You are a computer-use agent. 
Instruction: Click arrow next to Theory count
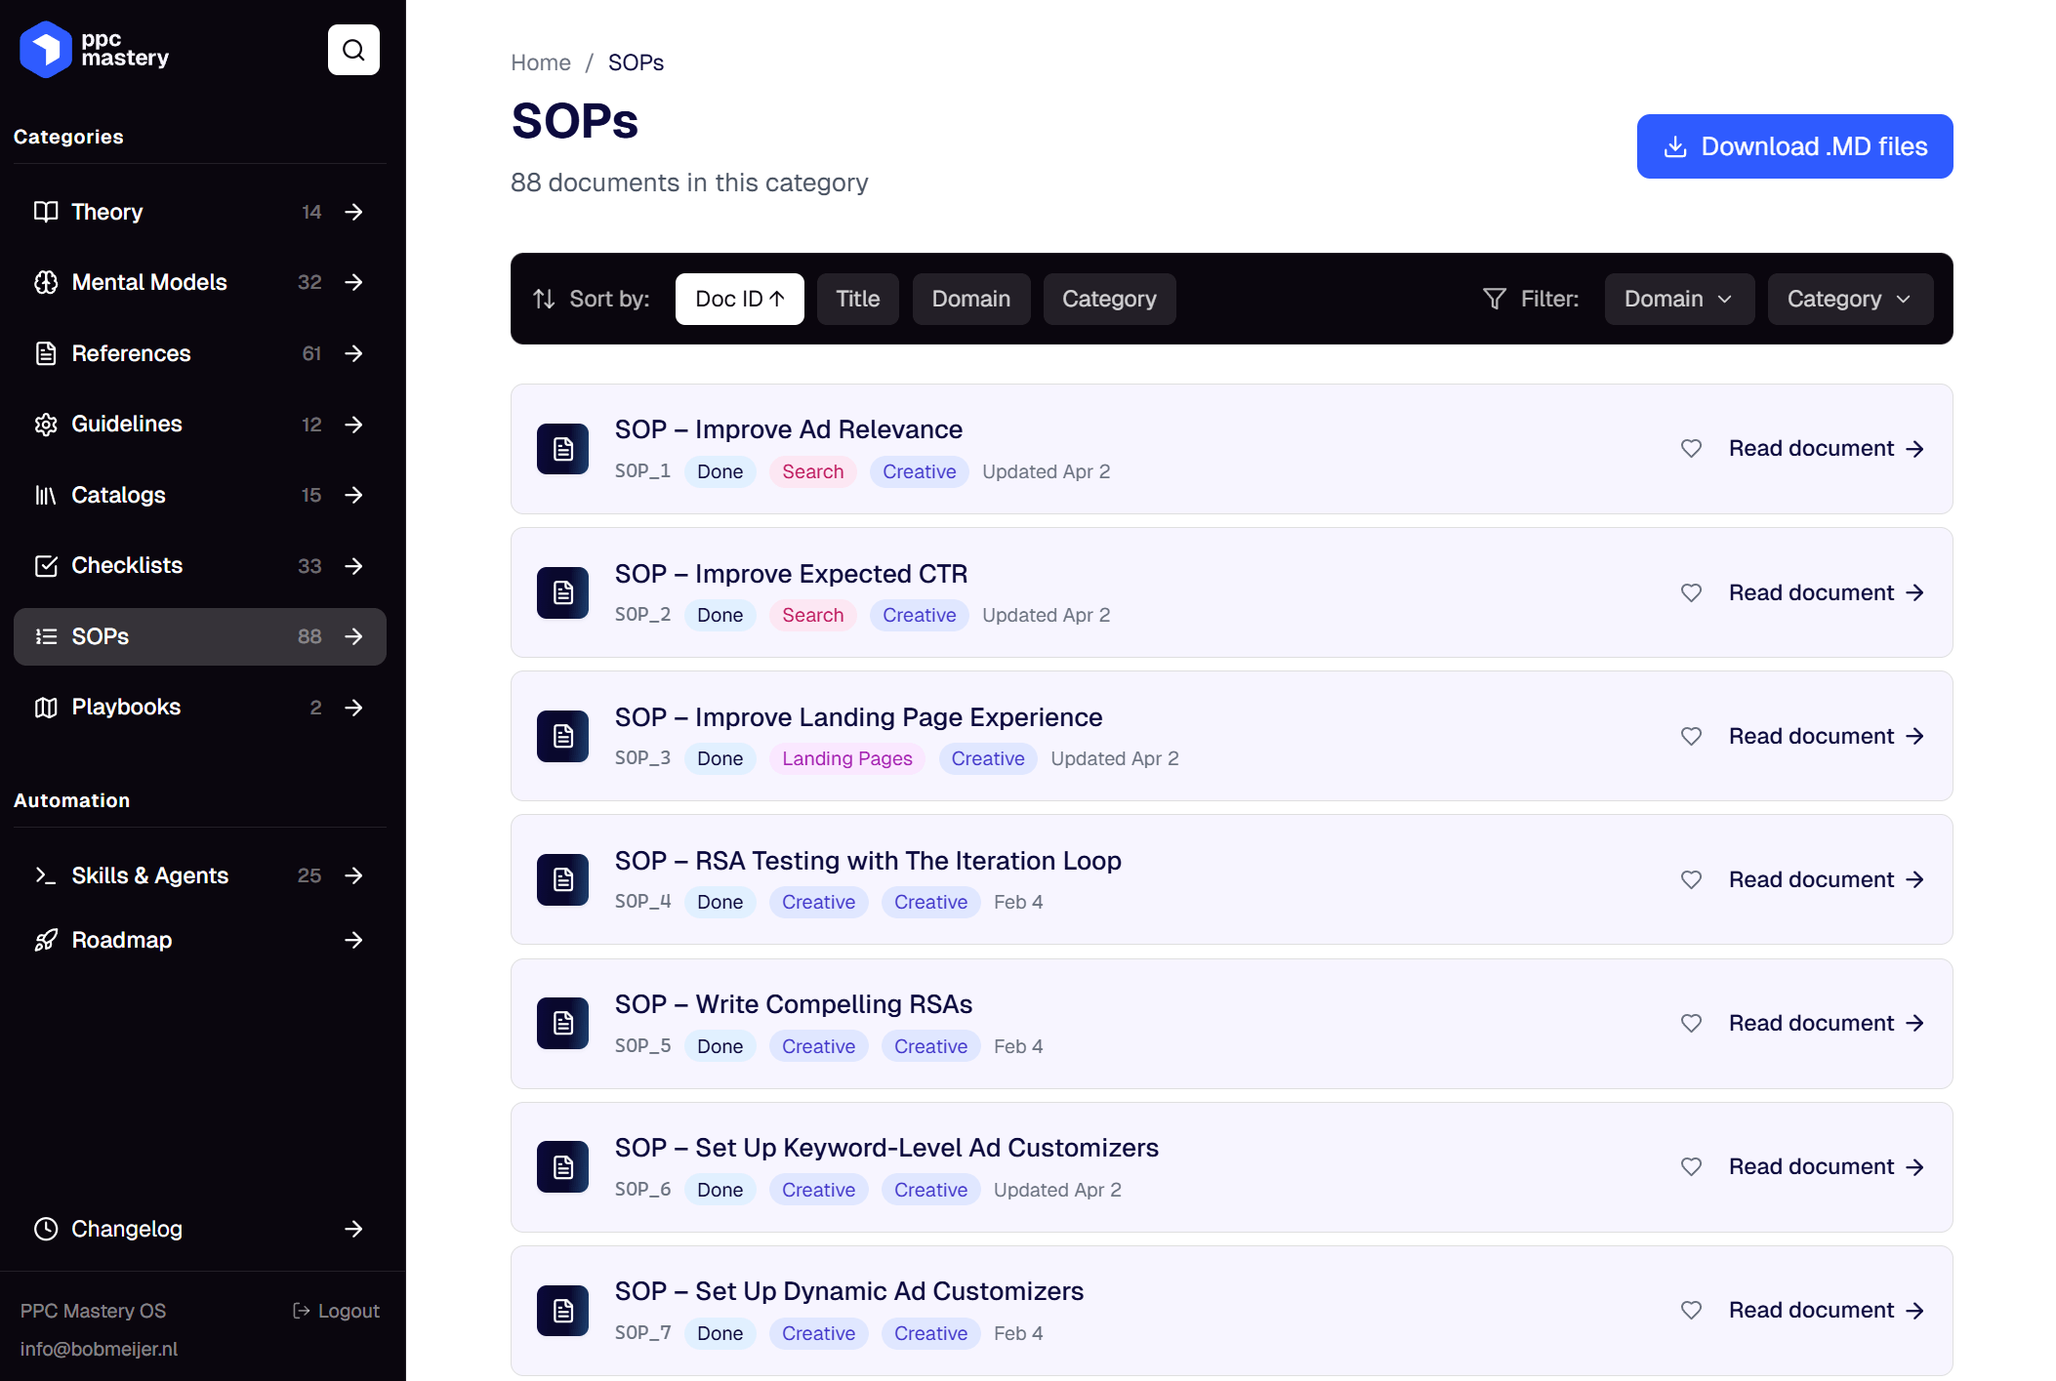pos(354,212)
